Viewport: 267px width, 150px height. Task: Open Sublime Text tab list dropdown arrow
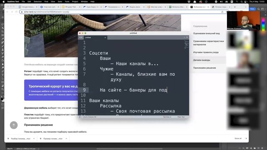pos(187,37)
